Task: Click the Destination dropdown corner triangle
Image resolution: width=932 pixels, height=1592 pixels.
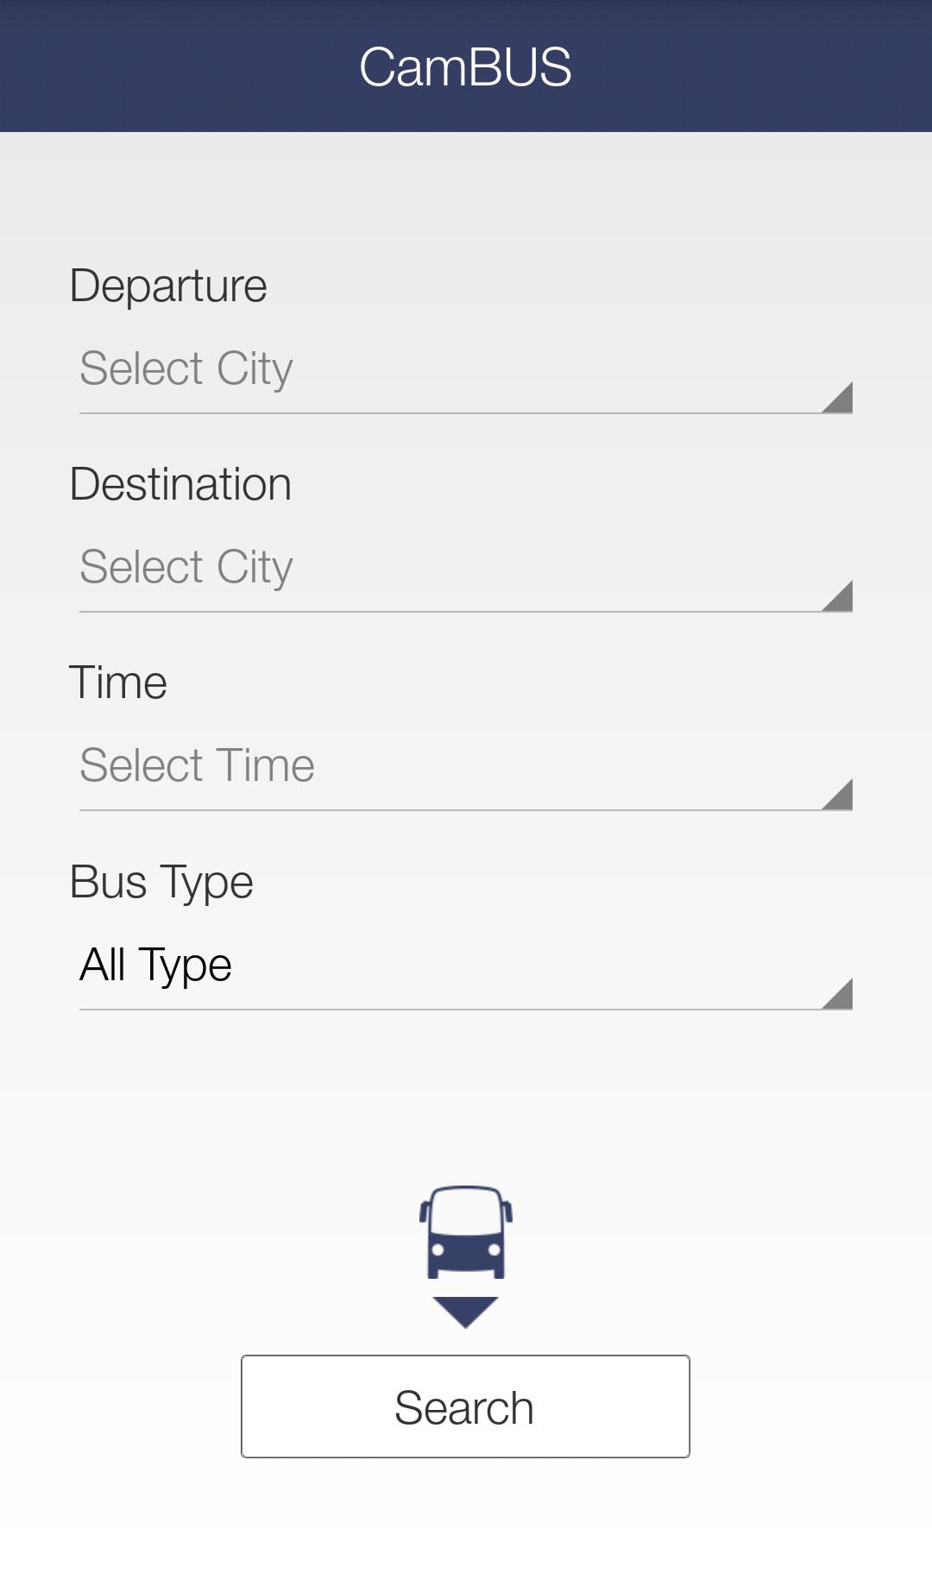Action: 841,599
